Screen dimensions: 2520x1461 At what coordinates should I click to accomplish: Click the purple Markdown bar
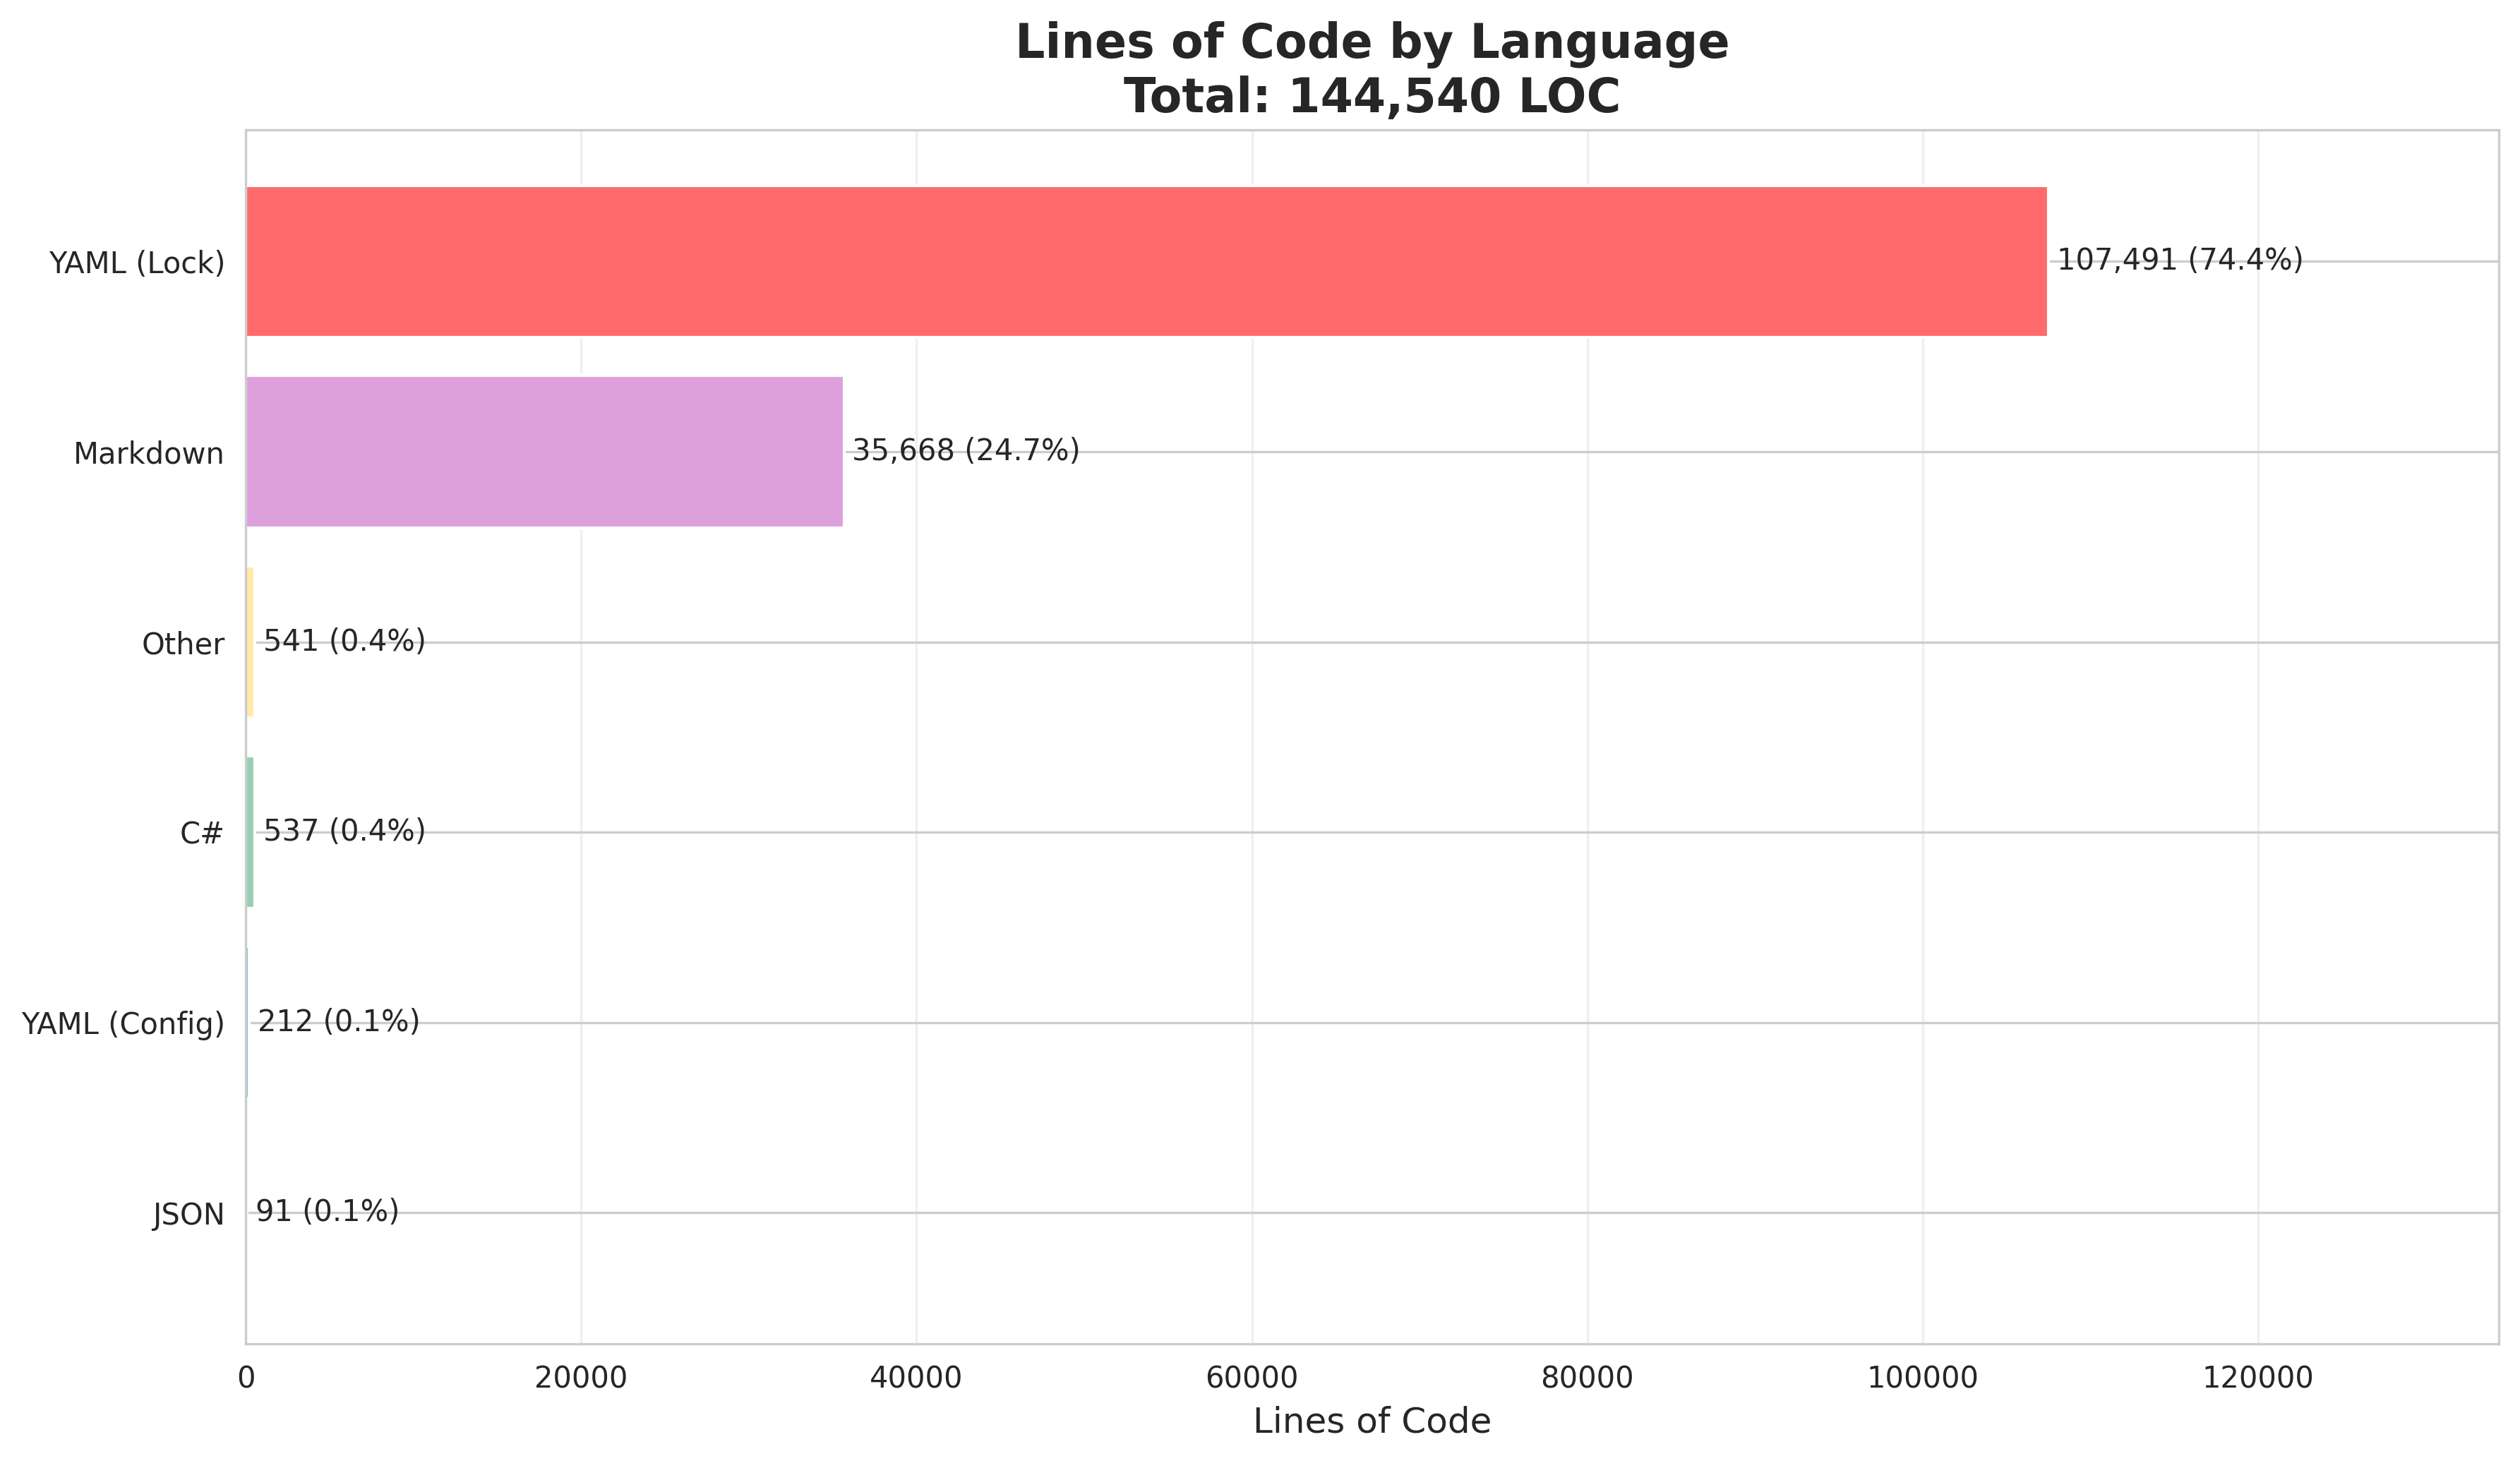[x=544, y=451]
